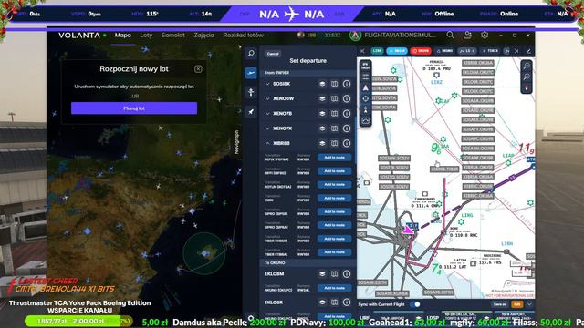Show layers for XENO6W procedure
584x328 pixels.
[322, 99]
